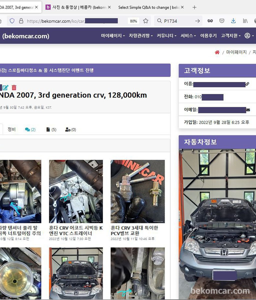Click the Pocket save icon

(x=222, y=21)
